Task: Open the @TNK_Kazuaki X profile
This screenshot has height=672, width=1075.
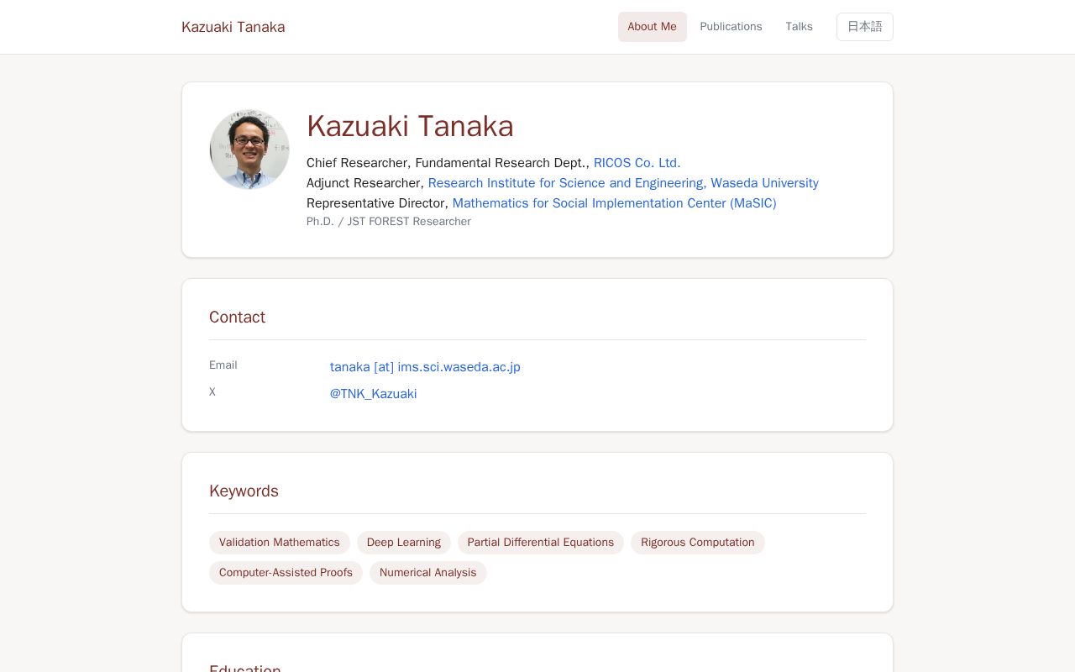Action: point(373,394)
